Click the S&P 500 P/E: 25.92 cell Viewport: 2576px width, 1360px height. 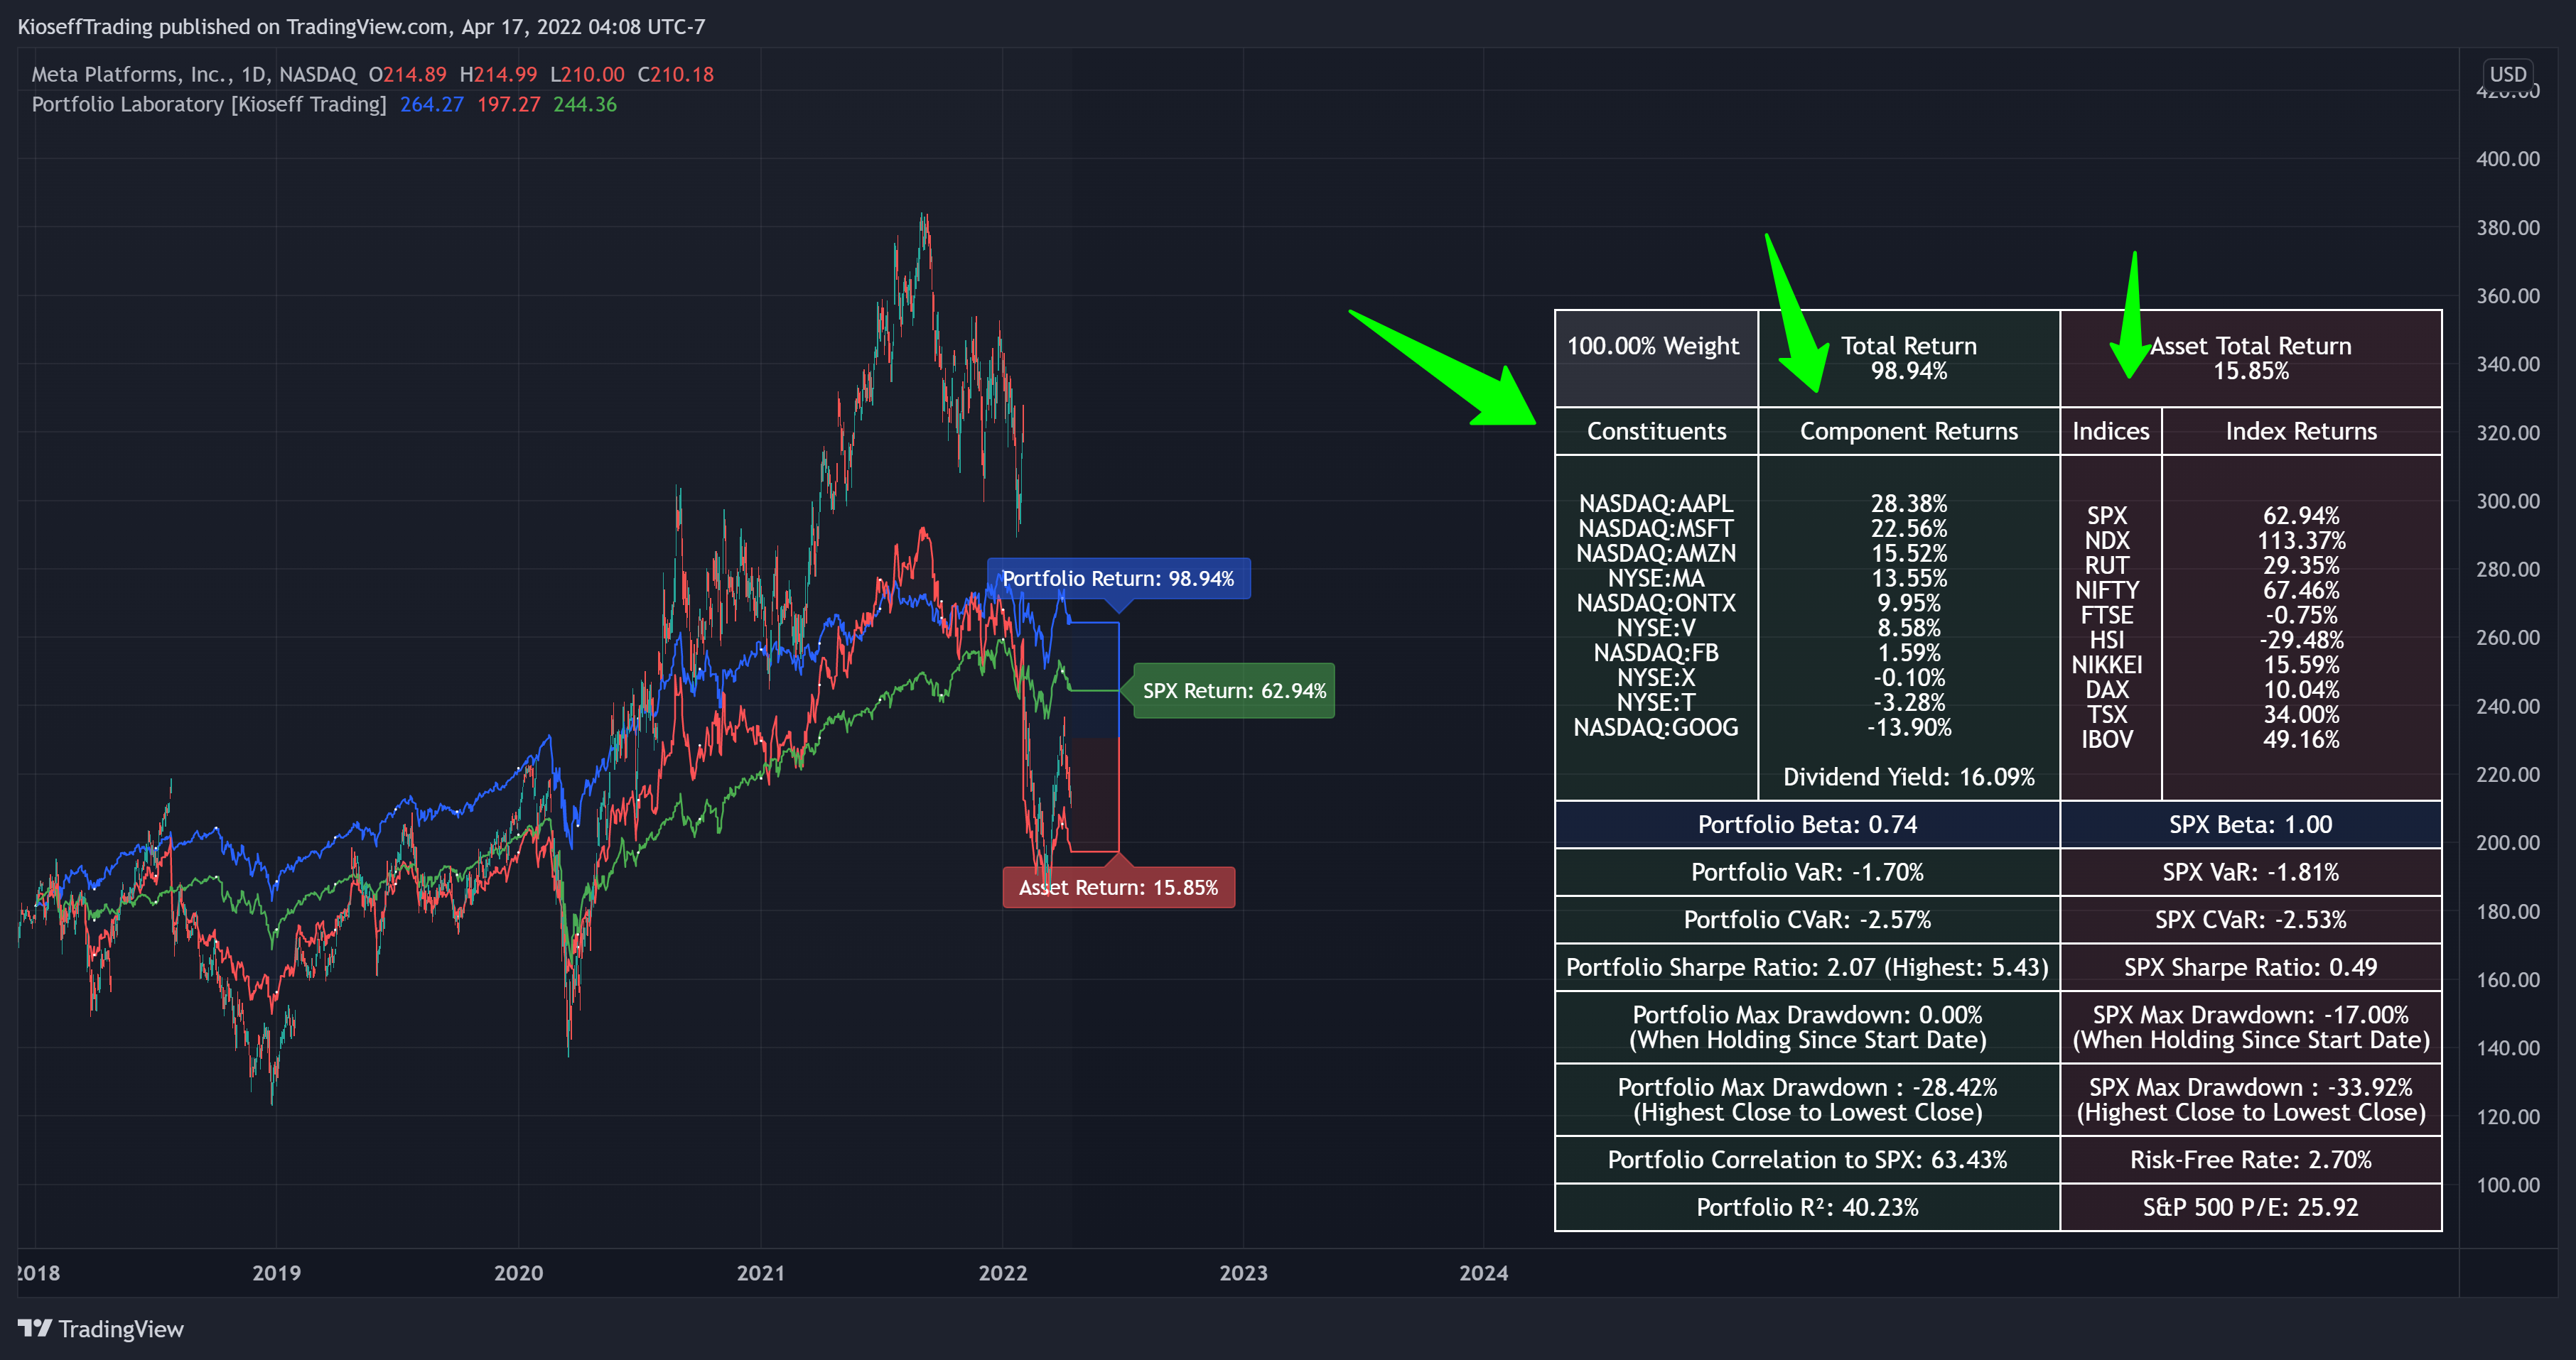(2251, 1207)
